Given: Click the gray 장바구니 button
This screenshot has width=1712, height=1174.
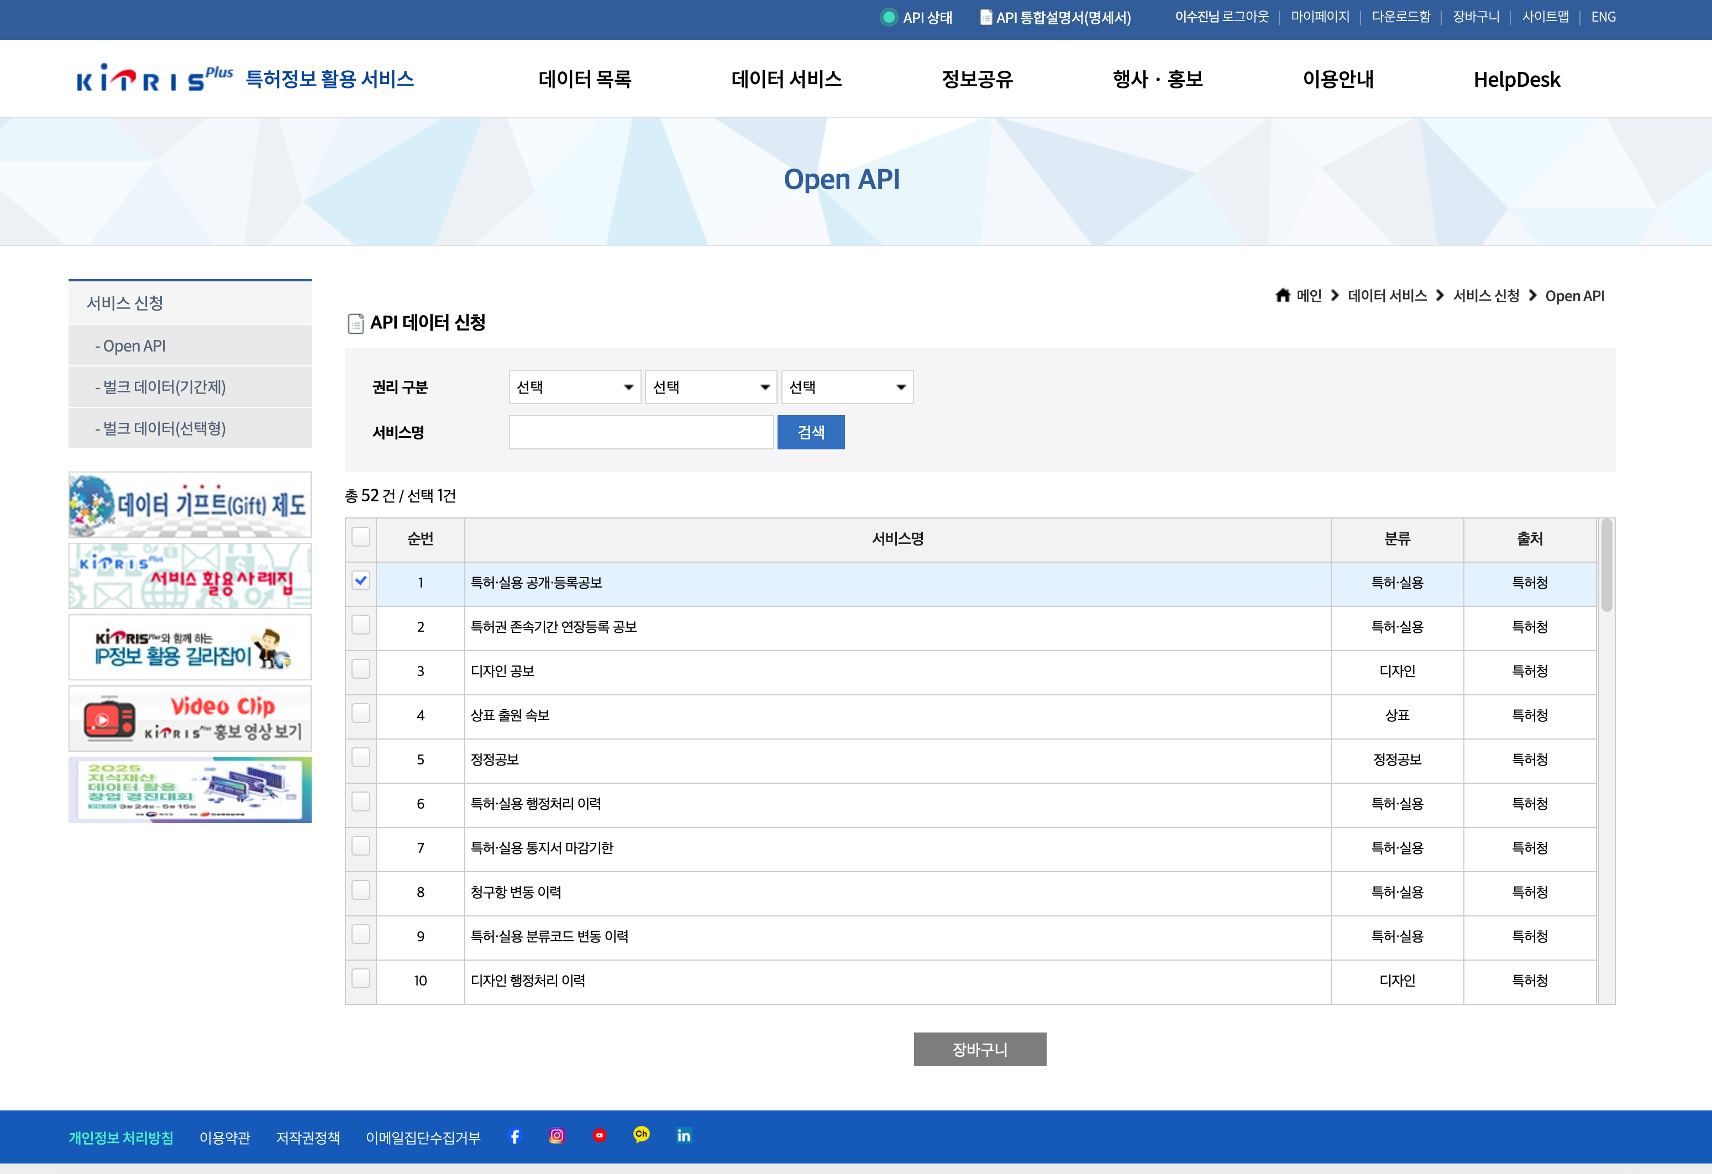Looking at the screenshot, I should pos(979,1049).
